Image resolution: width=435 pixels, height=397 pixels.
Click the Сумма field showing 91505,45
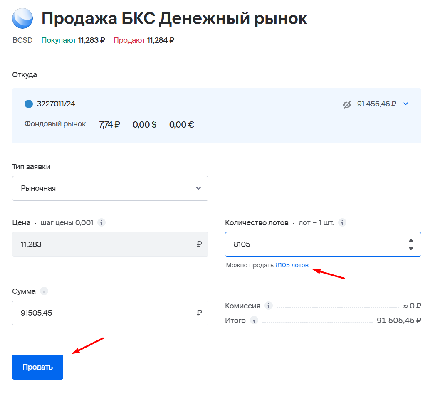point(110,313)
